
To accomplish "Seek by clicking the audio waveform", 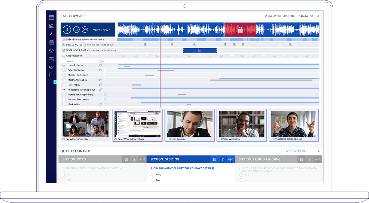I will tap(218, 30).
